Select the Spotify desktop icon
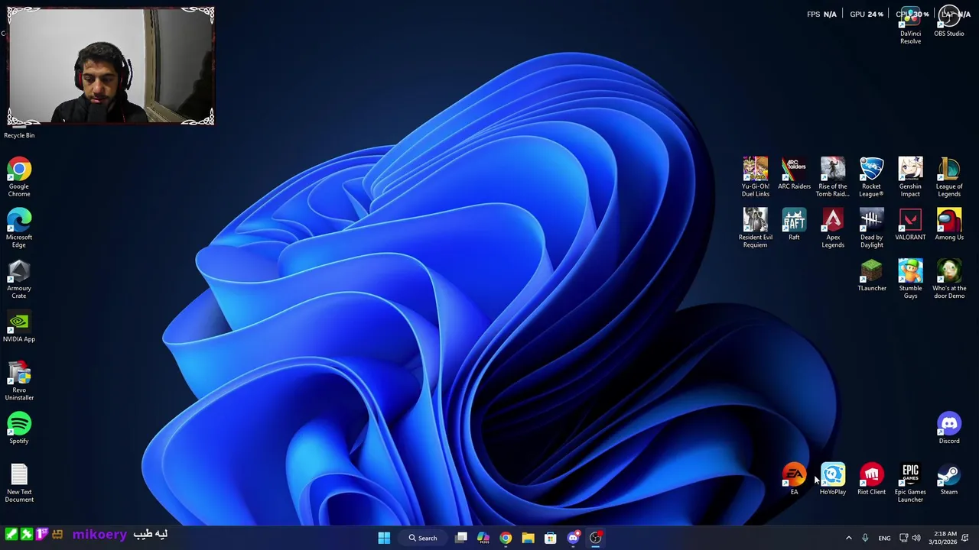Screen dimensions: 979x550 click(19, 428)
